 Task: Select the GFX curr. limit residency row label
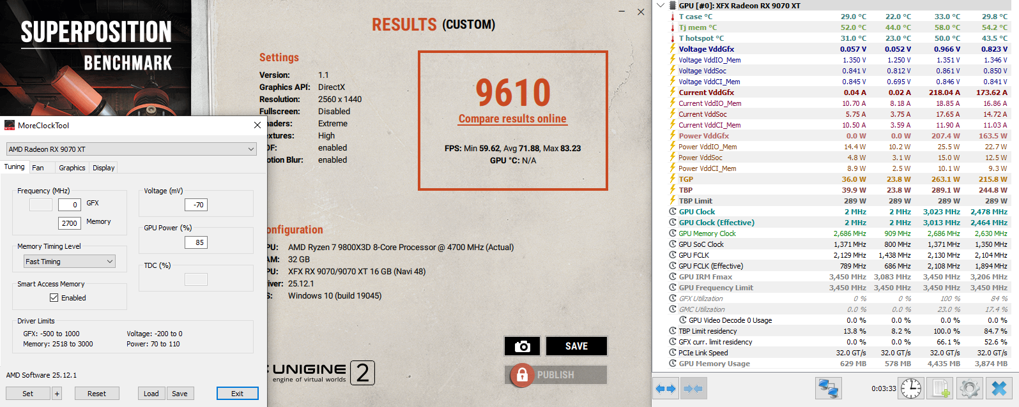coord(715,342)
